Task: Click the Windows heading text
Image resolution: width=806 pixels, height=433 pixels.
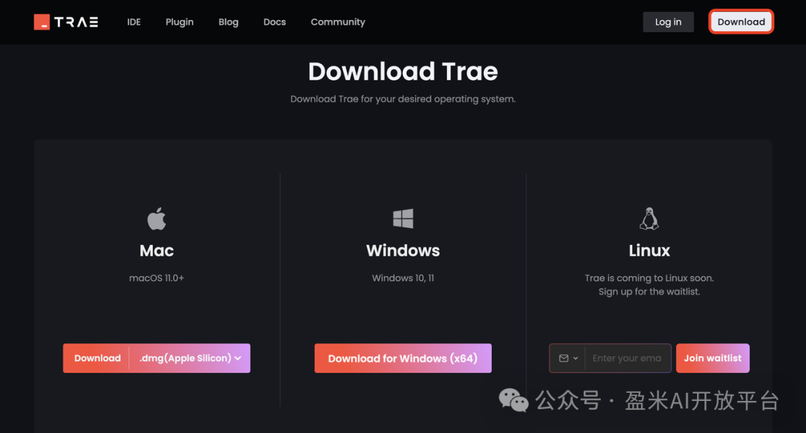Action: 403,250
